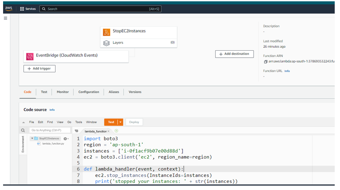The width and height of the screenshot is (340, 190).
Task: Open Info link beside Code source
Action: point(52,110)
